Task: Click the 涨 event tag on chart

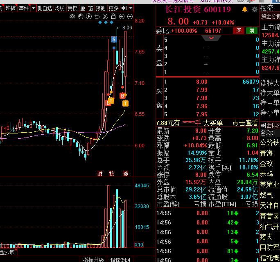Action: pos(126,173)
